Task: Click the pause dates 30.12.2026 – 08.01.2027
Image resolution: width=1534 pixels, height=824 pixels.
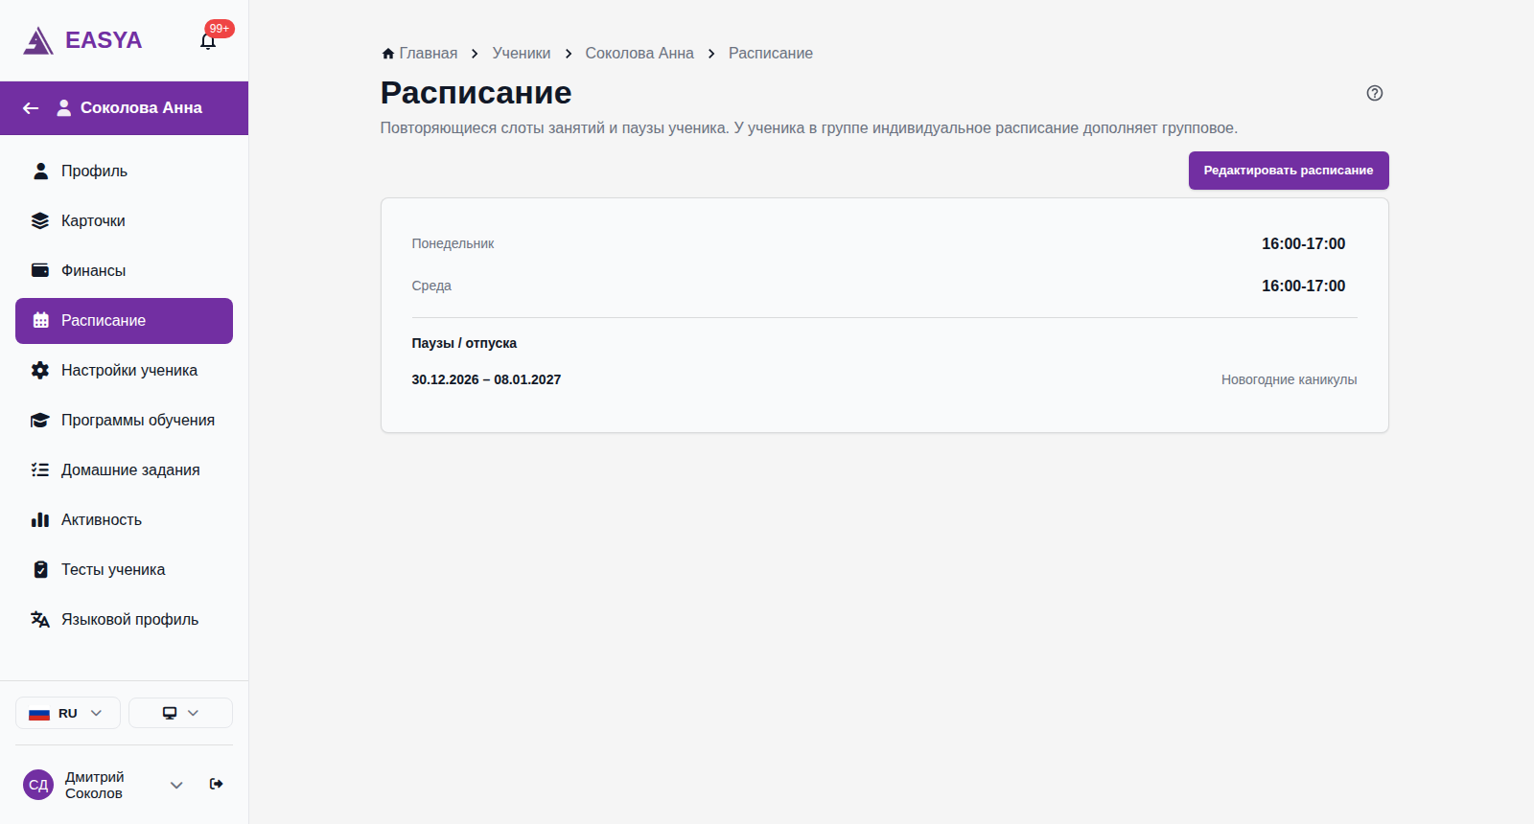Action: pos(486,379)
